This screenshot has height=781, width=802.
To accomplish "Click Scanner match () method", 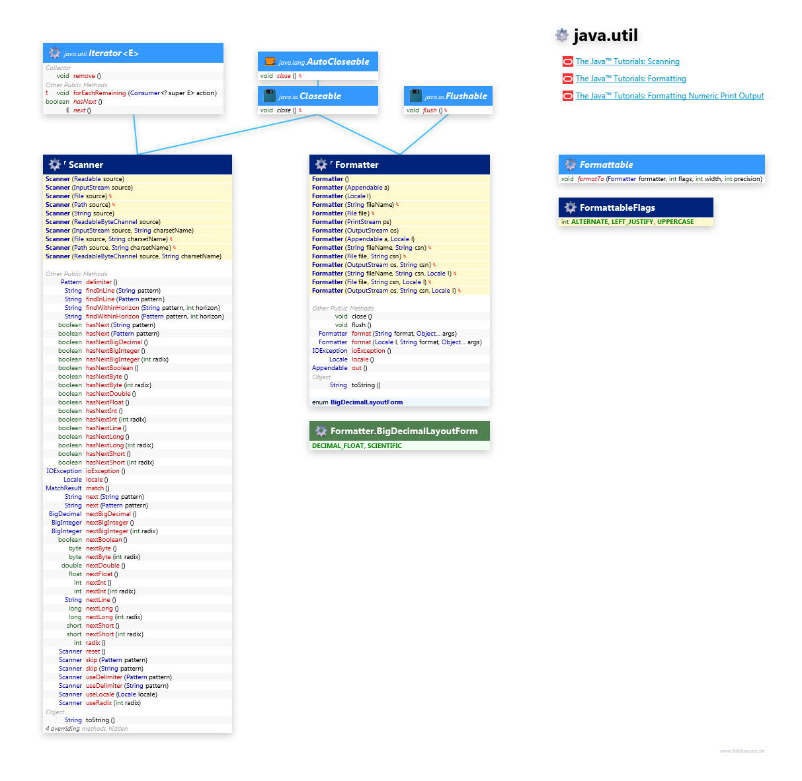I will coord(97,488).
